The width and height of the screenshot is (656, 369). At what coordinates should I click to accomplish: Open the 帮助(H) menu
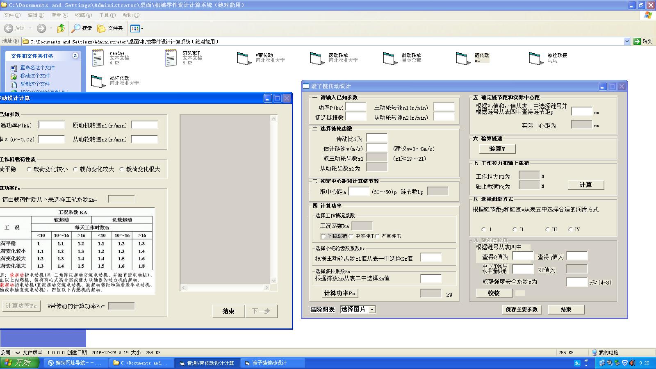131,15
